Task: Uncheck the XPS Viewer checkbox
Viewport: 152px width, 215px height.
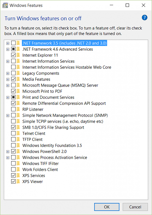Action: 13,181
